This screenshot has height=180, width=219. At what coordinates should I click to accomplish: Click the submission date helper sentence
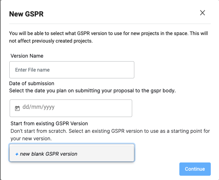pyautogui.click(x=93, y=91)
